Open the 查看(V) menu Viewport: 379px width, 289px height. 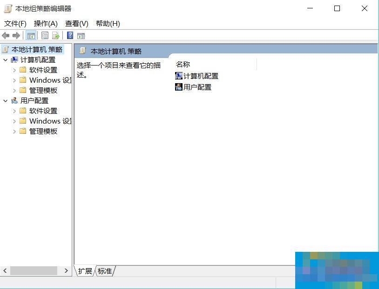[x=77, y=24]
